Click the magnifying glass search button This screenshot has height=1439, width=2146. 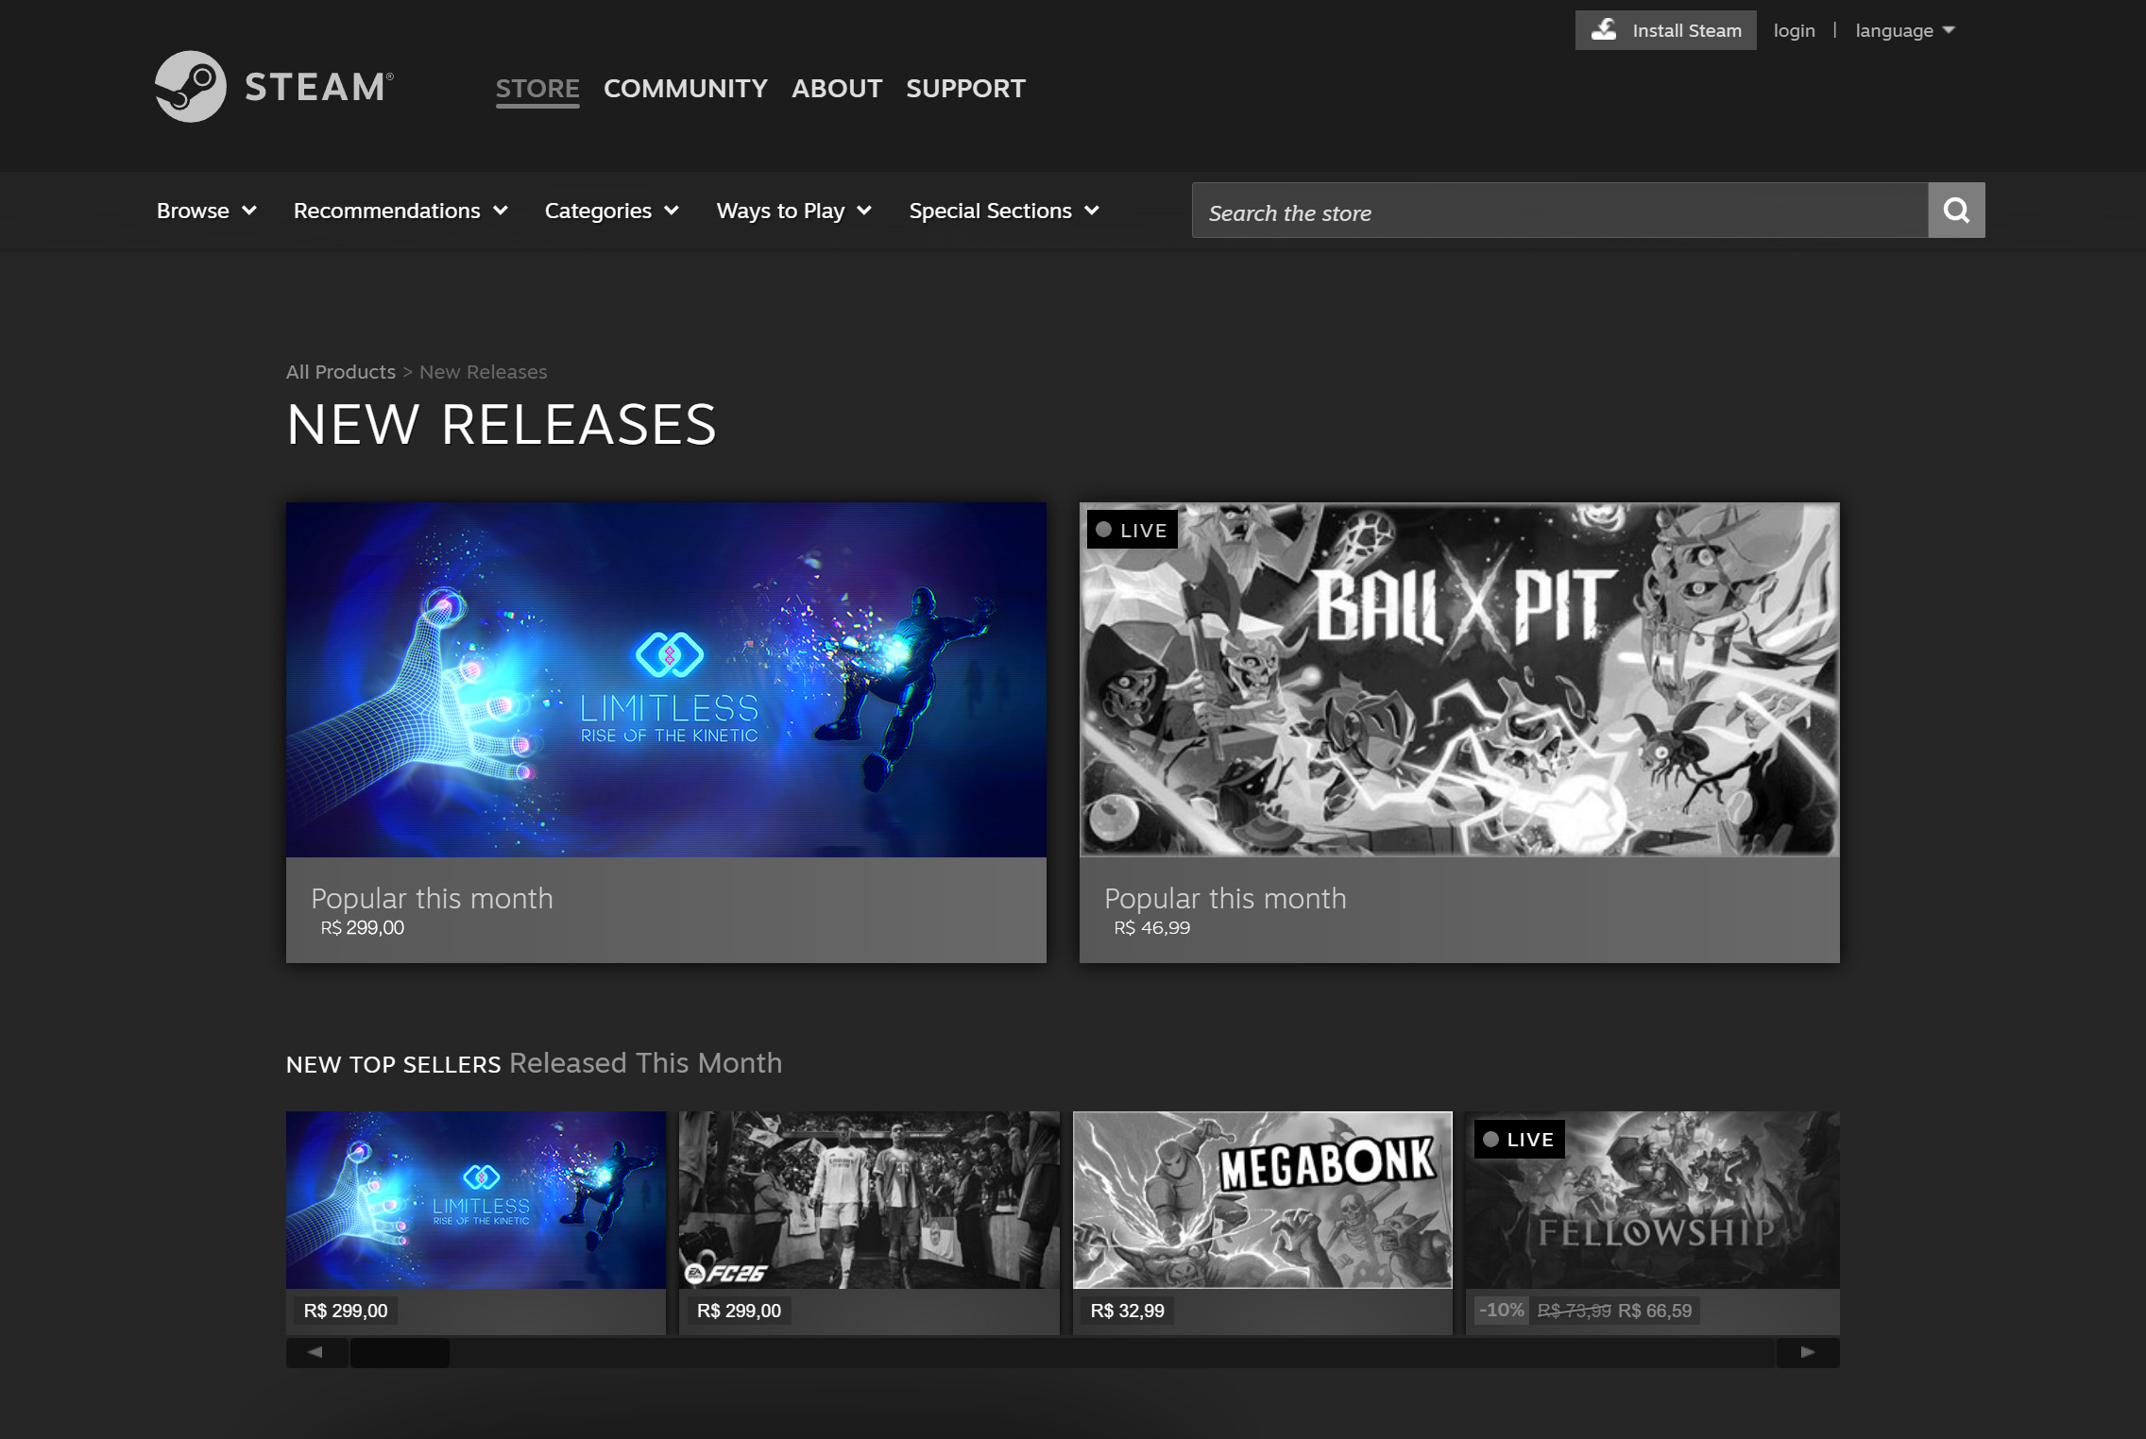1956,211
